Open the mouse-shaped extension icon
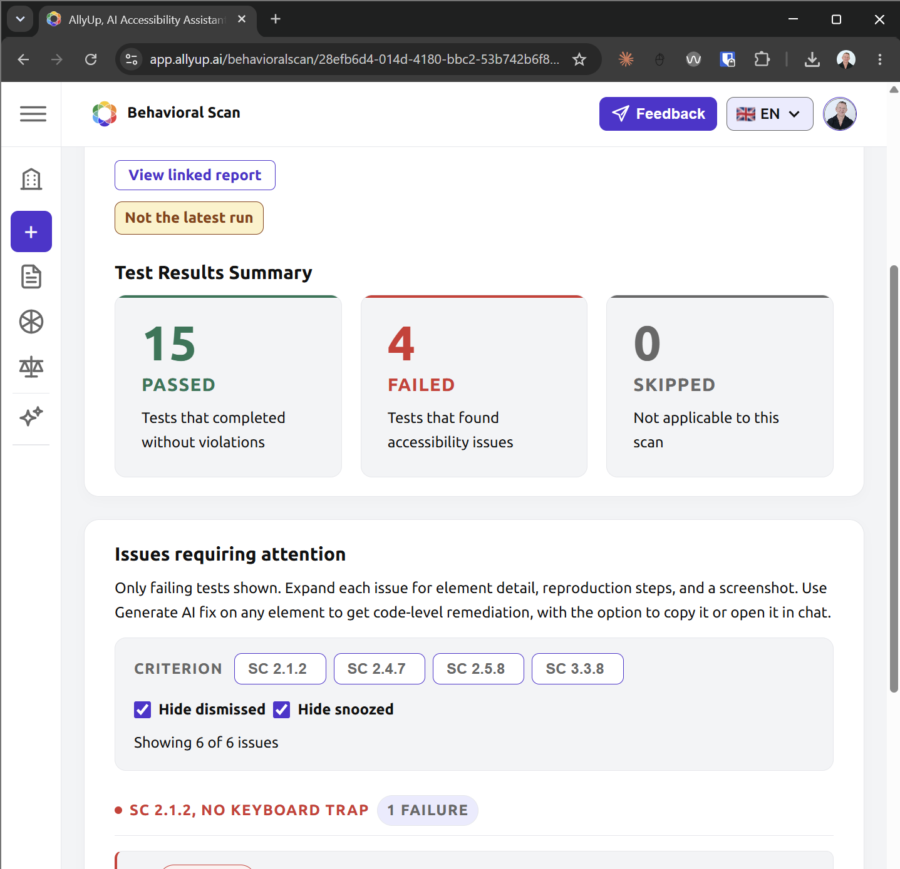This screenshot has height=869, width=900. click(659, 59)
